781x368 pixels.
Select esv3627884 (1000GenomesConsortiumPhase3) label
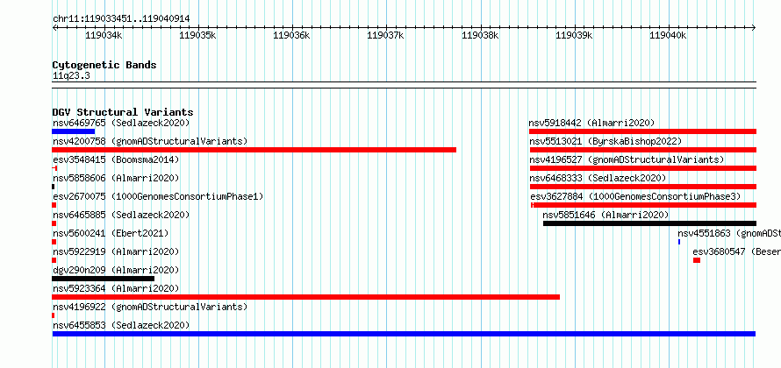[x=636, y=196]
